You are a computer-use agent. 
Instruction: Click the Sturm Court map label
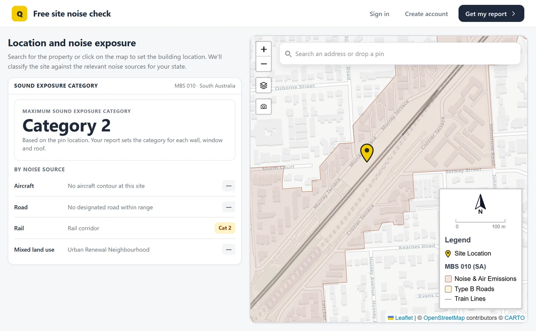pyautogui.click(x=278, y=168)
